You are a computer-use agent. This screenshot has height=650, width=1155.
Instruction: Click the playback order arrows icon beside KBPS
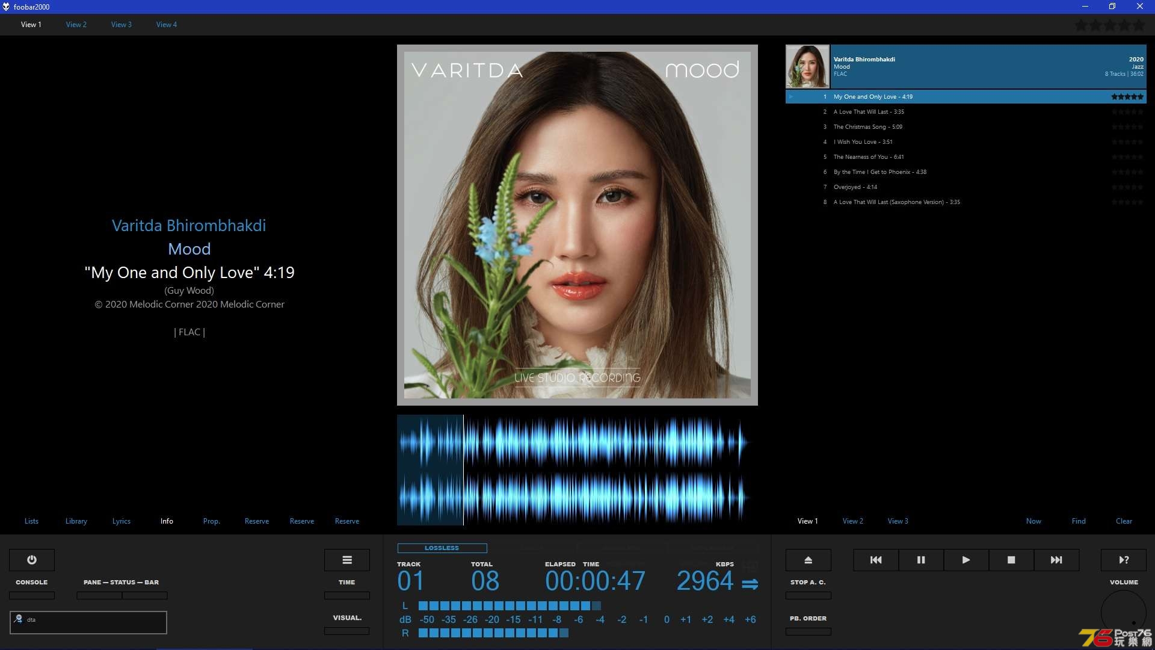point(750,584)
